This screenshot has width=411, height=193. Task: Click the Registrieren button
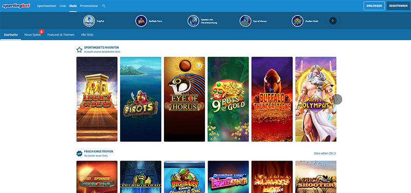pyautogui.click(x=399, y=6)
